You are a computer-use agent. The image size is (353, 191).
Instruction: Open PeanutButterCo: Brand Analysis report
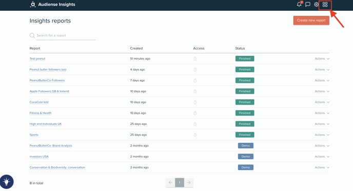pyautogui.click(x=51, y=145)
